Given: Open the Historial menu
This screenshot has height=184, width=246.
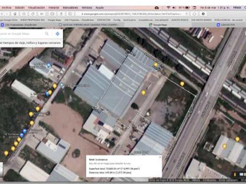Looking at the screenshot, I should (54, 8).
